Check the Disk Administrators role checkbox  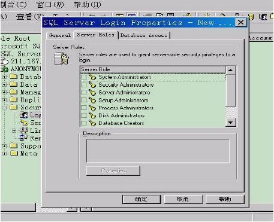pos(84,115)
